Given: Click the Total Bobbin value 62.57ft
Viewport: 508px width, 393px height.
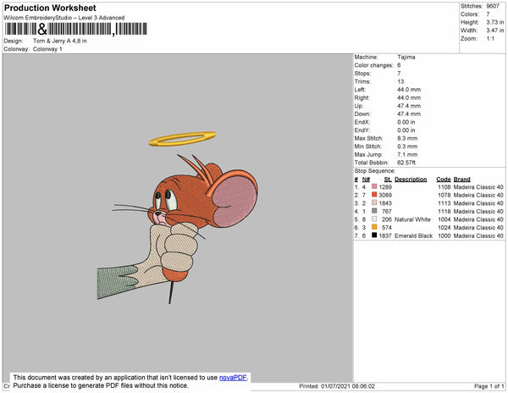Looking at the screenshot, I should (406, 163).
